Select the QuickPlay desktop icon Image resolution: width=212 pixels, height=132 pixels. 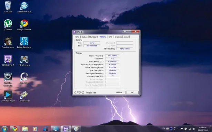pos(24,78)
